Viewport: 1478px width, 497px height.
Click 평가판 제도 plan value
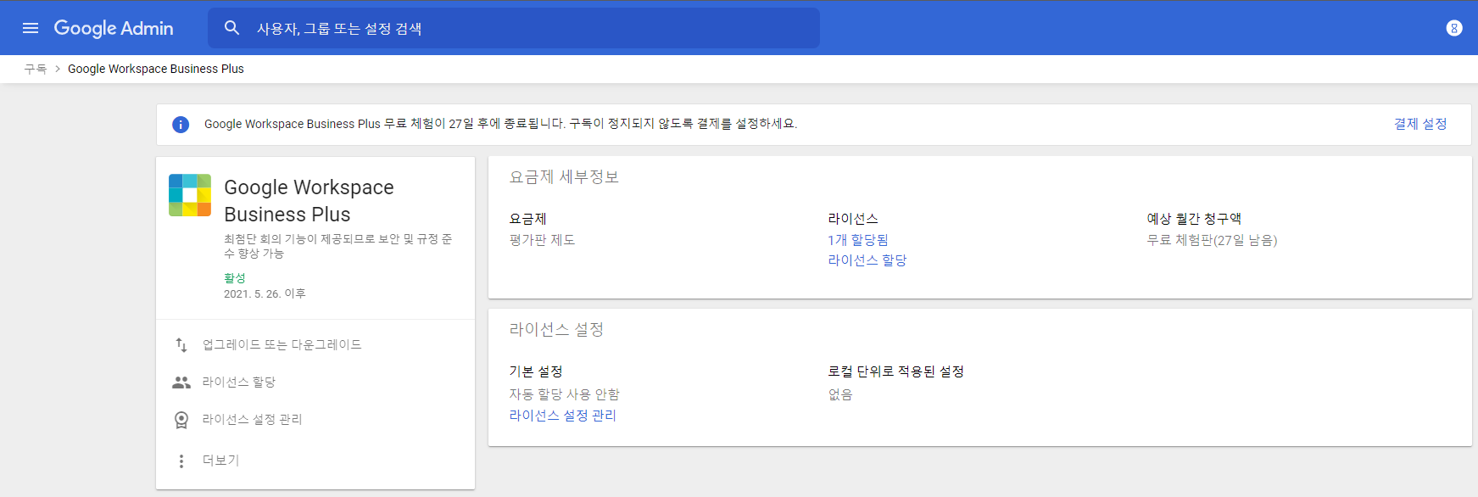pos(542,240)
